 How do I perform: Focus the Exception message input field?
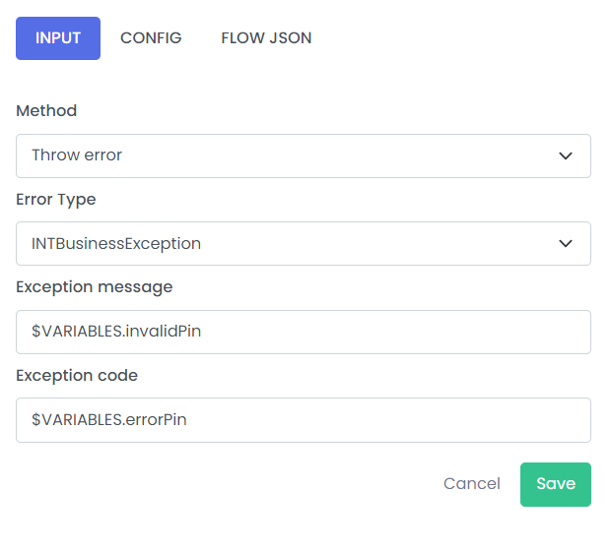coord(304,332)
